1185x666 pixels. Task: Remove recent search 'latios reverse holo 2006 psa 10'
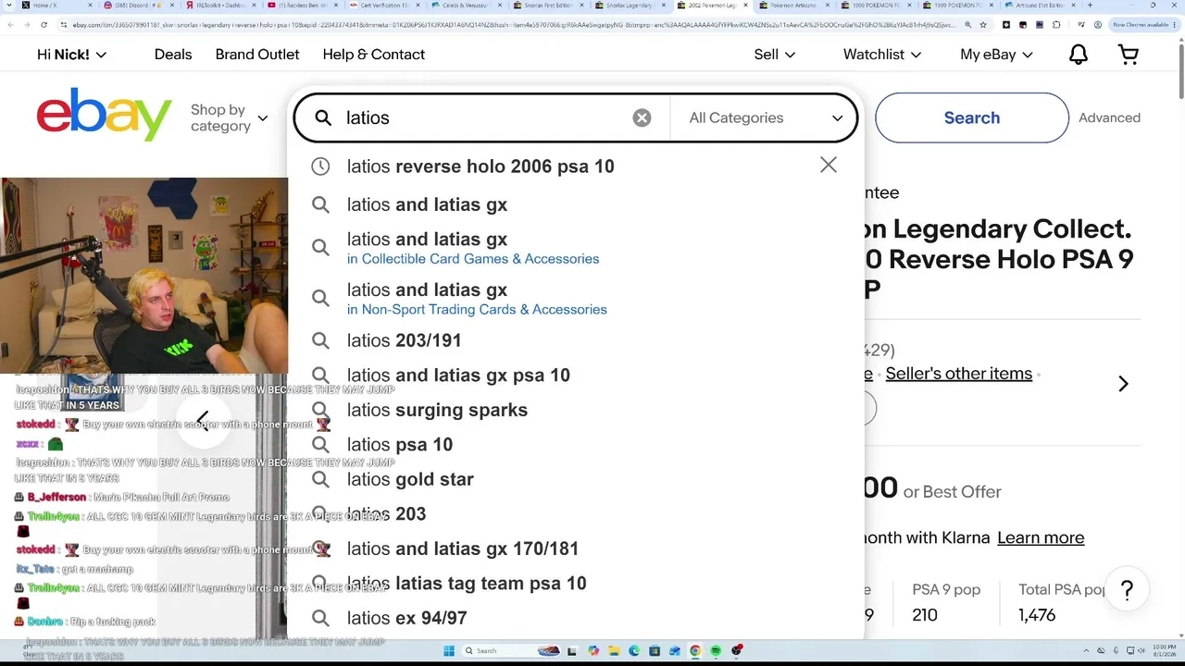(828, 165)
